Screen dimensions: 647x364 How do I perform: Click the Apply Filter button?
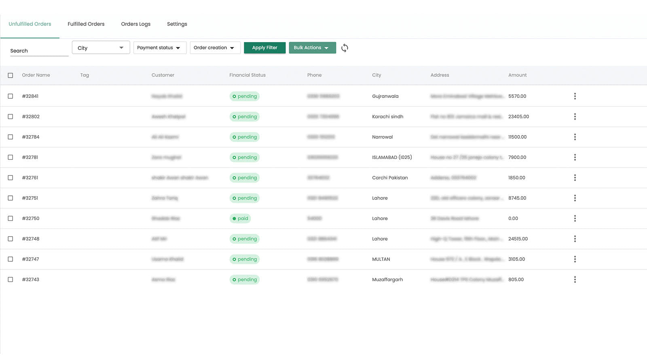(264, 48)
